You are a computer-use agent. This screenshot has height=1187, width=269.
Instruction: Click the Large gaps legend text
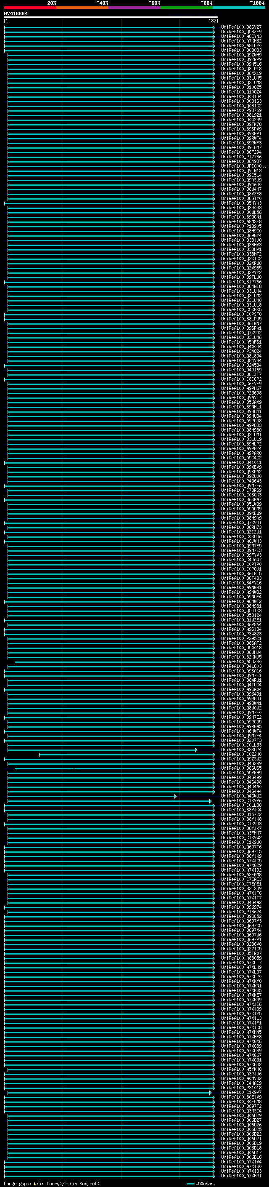[x=52, y=1184]
